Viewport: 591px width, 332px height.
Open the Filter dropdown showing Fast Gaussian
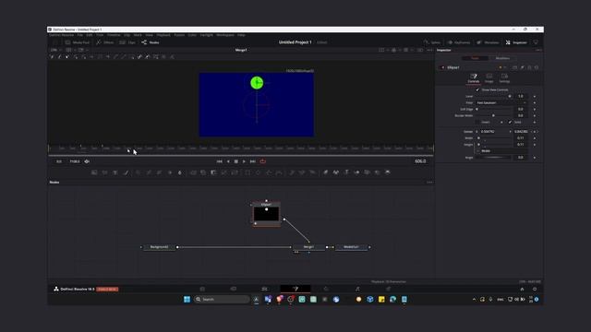pos(501,102)
